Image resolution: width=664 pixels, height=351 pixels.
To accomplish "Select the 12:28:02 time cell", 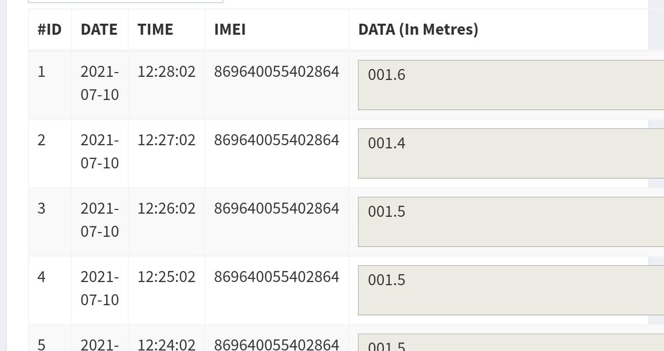I will coord(166,72).
